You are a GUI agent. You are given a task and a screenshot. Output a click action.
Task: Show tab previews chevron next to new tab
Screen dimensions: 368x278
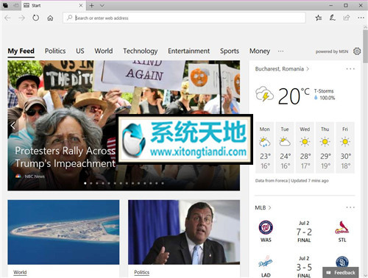[x=102, y=5]
